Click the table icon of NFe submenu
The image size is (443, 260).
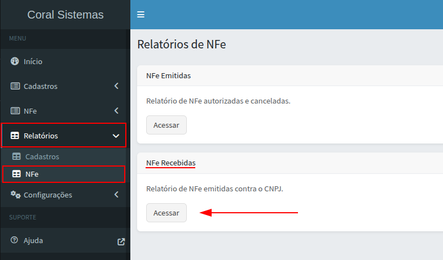click(x=17, y=174)
